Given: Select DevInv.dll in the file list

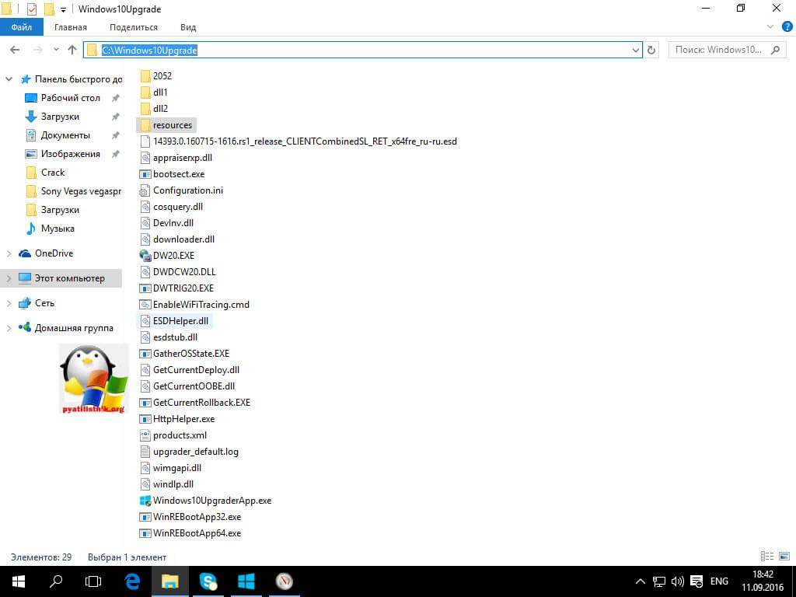Looking at the screenshot, I should coord(166,223).
